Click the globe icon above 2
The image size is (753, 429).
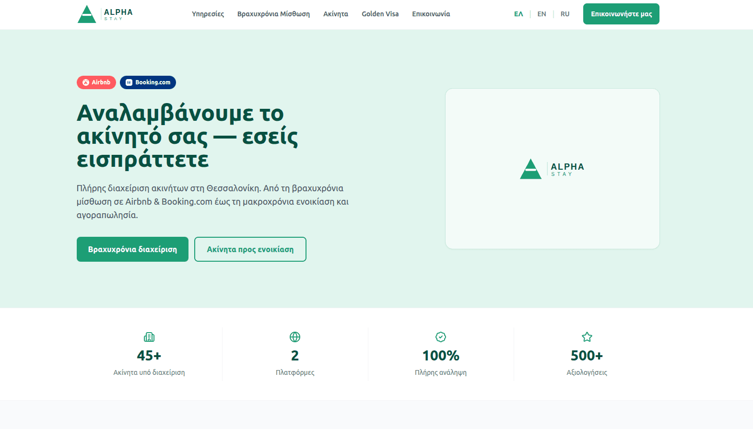point(295,337)
